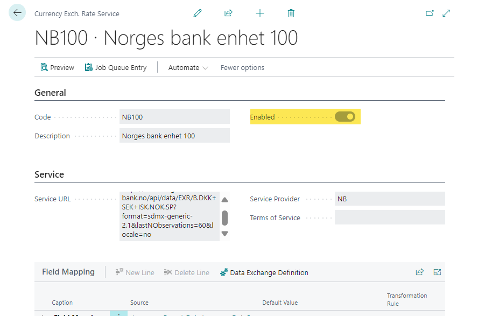The width and height of the screenshot is (485, 316).
Task: Click the Service URL scrollbar thumb
Action: tap(225, 218)
